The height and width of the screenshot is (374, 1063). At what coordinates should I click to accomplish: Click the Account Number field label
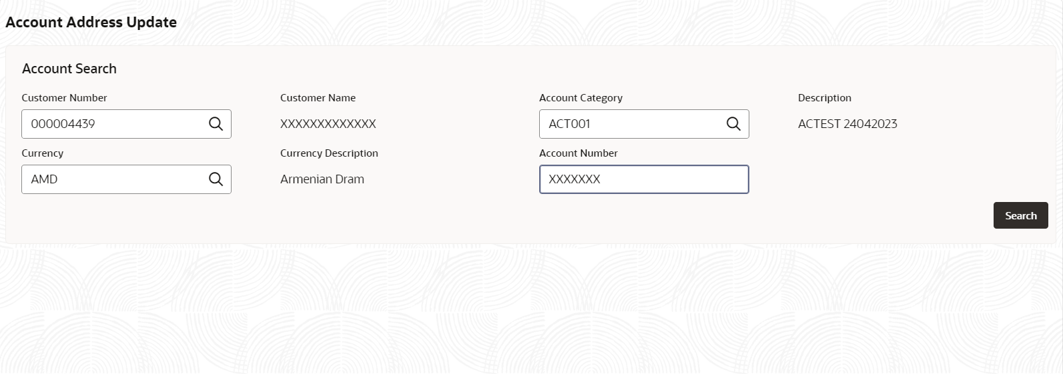tap(579, 153)
